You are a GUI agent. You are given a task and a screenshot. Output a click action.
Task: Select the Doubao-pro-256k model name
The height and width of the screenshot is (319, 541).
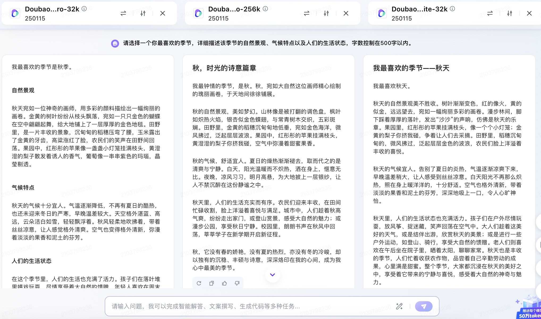234,9
